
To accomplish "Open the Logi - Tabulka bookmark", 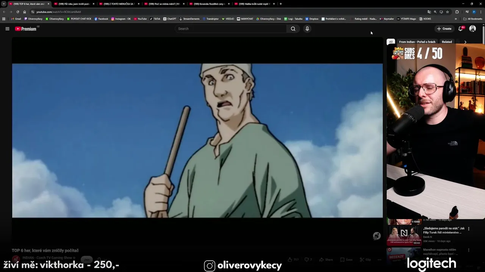I will pyautogui.click(x=293, y=19).
